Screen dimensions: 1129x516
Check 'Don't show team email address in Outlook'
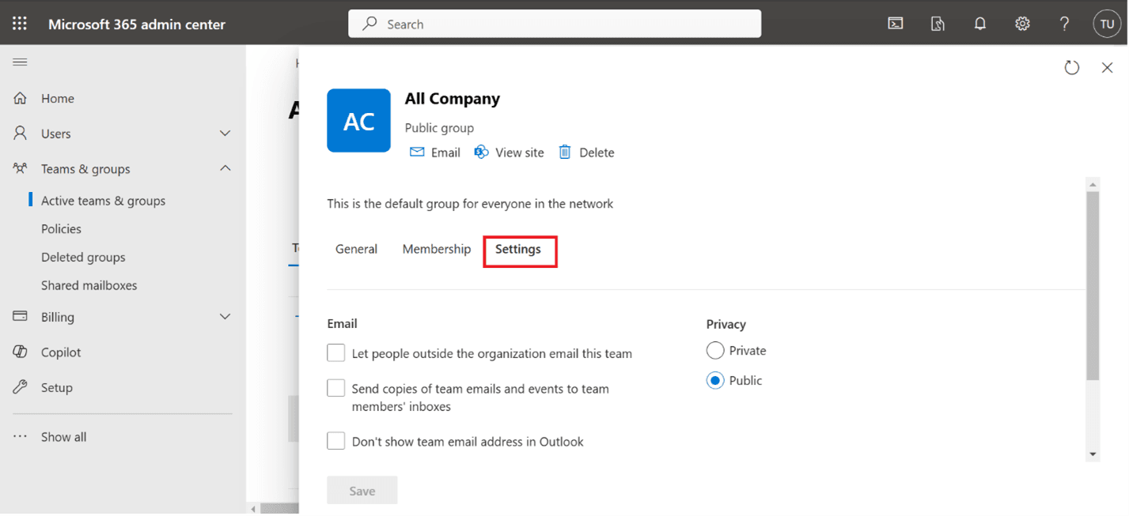(x=335, y=440)
